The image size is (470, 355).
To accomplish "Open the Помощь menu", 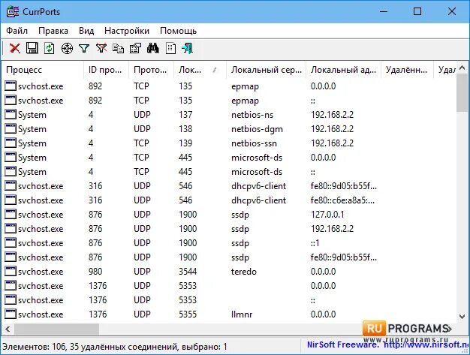I will click(x=179, y=31).
